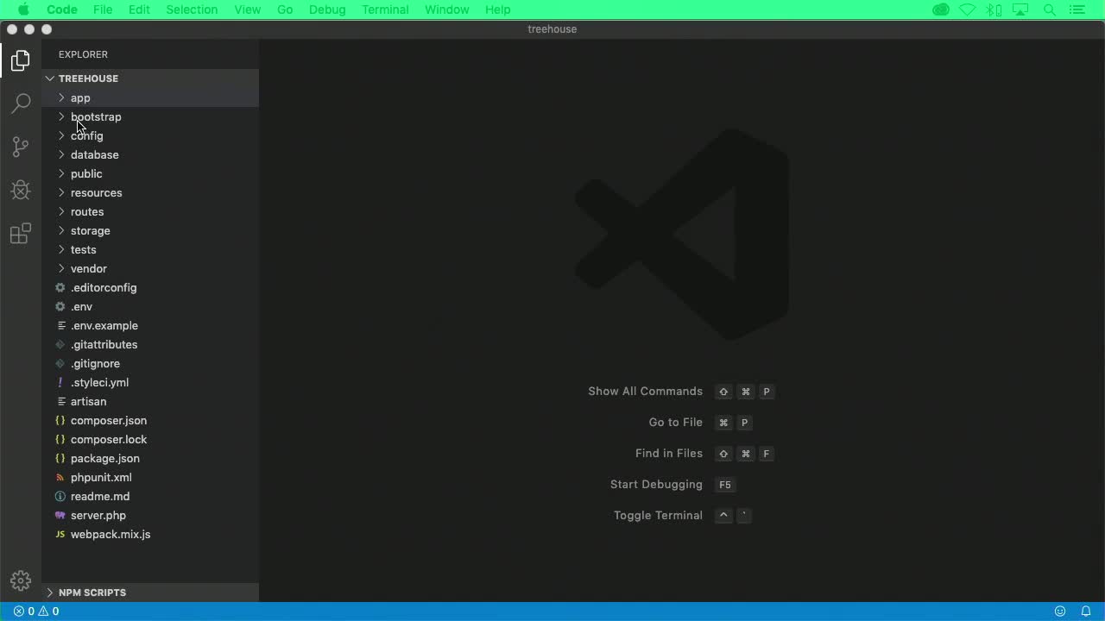Click the Apple menu icon
The image size is (1105, 621).
pos(24,9)
